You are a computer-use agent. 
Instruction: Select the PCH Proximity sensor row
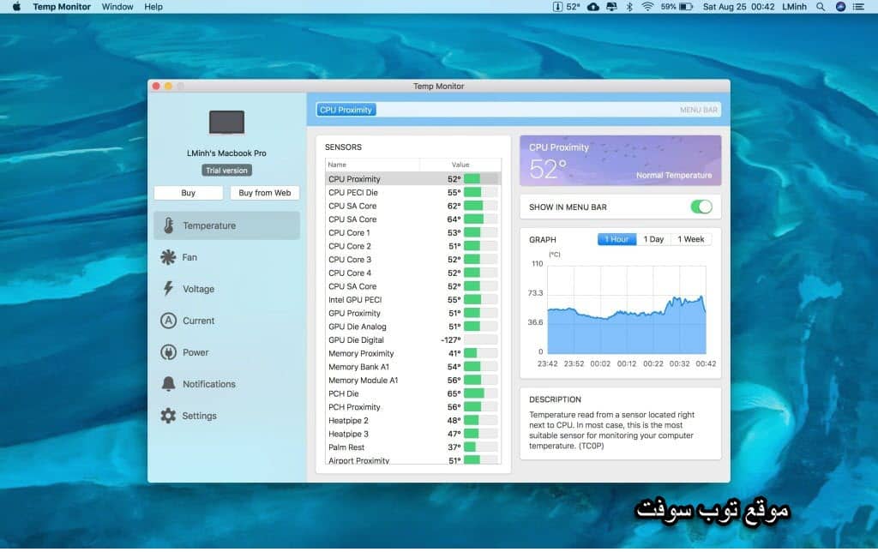pos(412,407)
